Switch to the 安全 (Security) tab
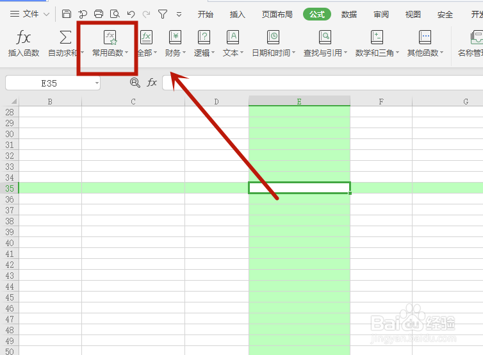This screenshot has width=483, height=355. (x=445, y=14)
